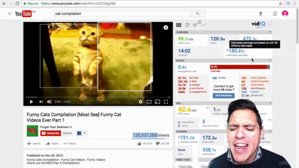
Task: Open the dropdown next to the subscribe flag button
Action: (x=85, y=133)
